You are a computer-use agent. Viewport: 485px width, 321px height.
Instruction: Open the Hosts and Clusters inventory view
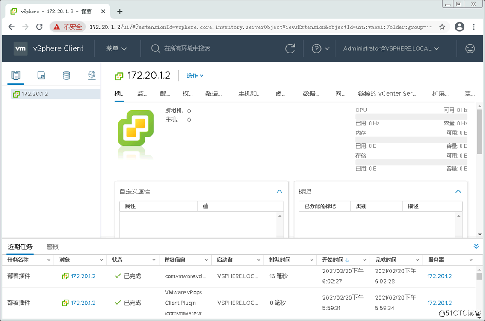click(15, 75)
